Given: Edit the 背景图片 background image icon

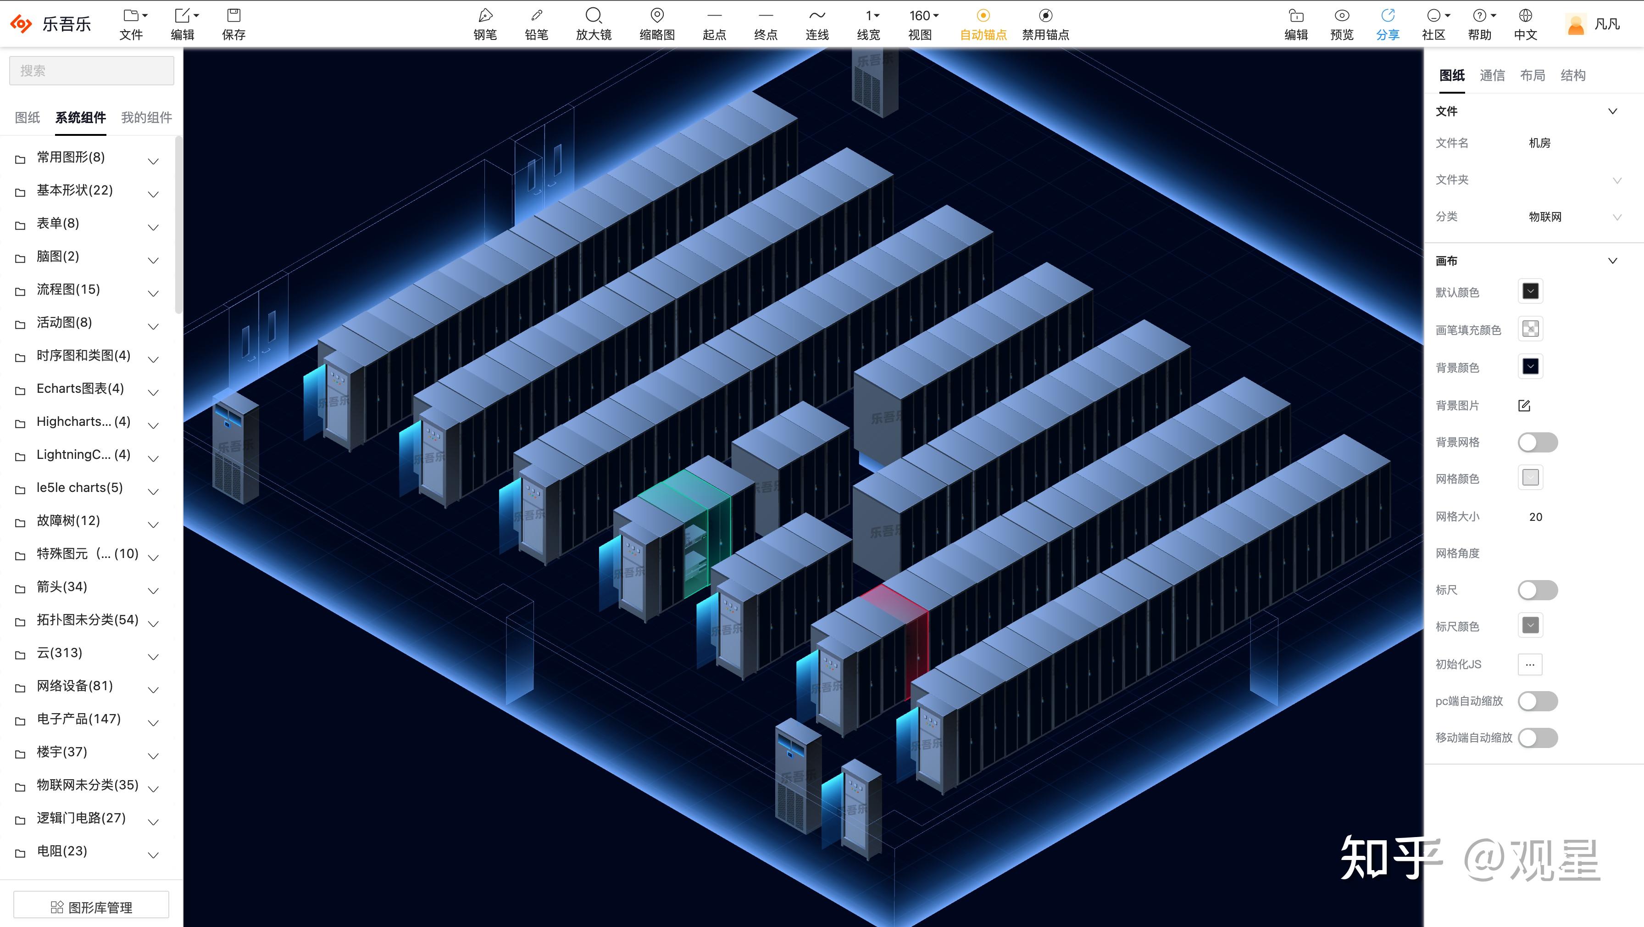Looking at the screenshot, I should tap(1524, 405).
